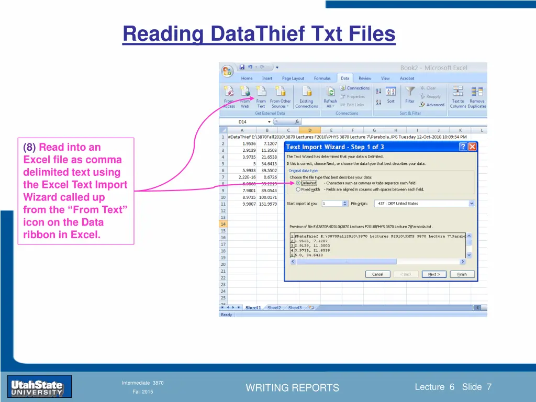Click the Select All corner of grid
Screen dimensions: 536x402
(x=223, y=130)
